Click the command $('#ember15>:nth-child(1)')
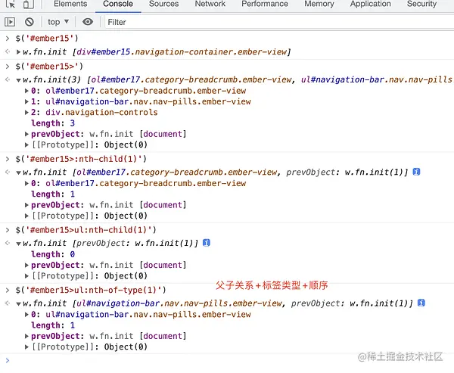This screenshot has width=454, height=373. (81, 159)
